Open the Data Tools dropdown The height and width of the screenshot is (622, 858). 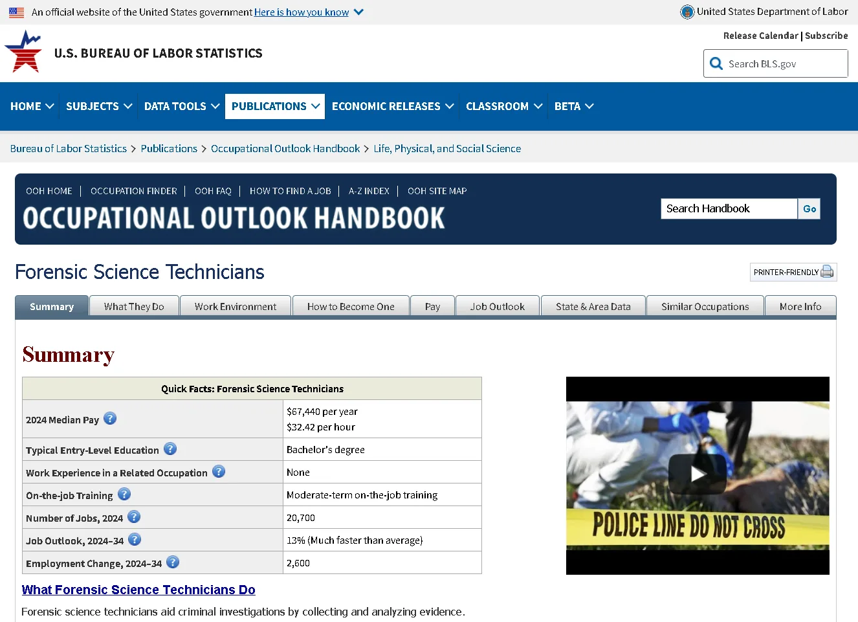pyautogui.click(x=181, y=106)
